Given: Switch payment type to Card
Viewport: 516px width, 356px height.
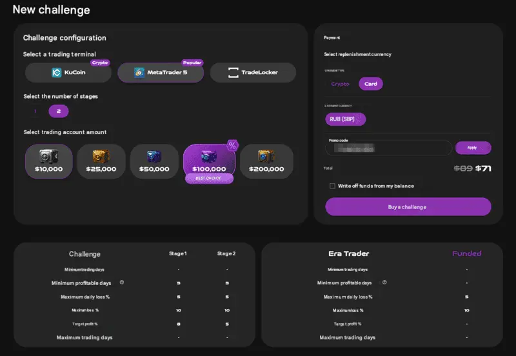Looking at the screenshot, I should click(x=371, y=84).
